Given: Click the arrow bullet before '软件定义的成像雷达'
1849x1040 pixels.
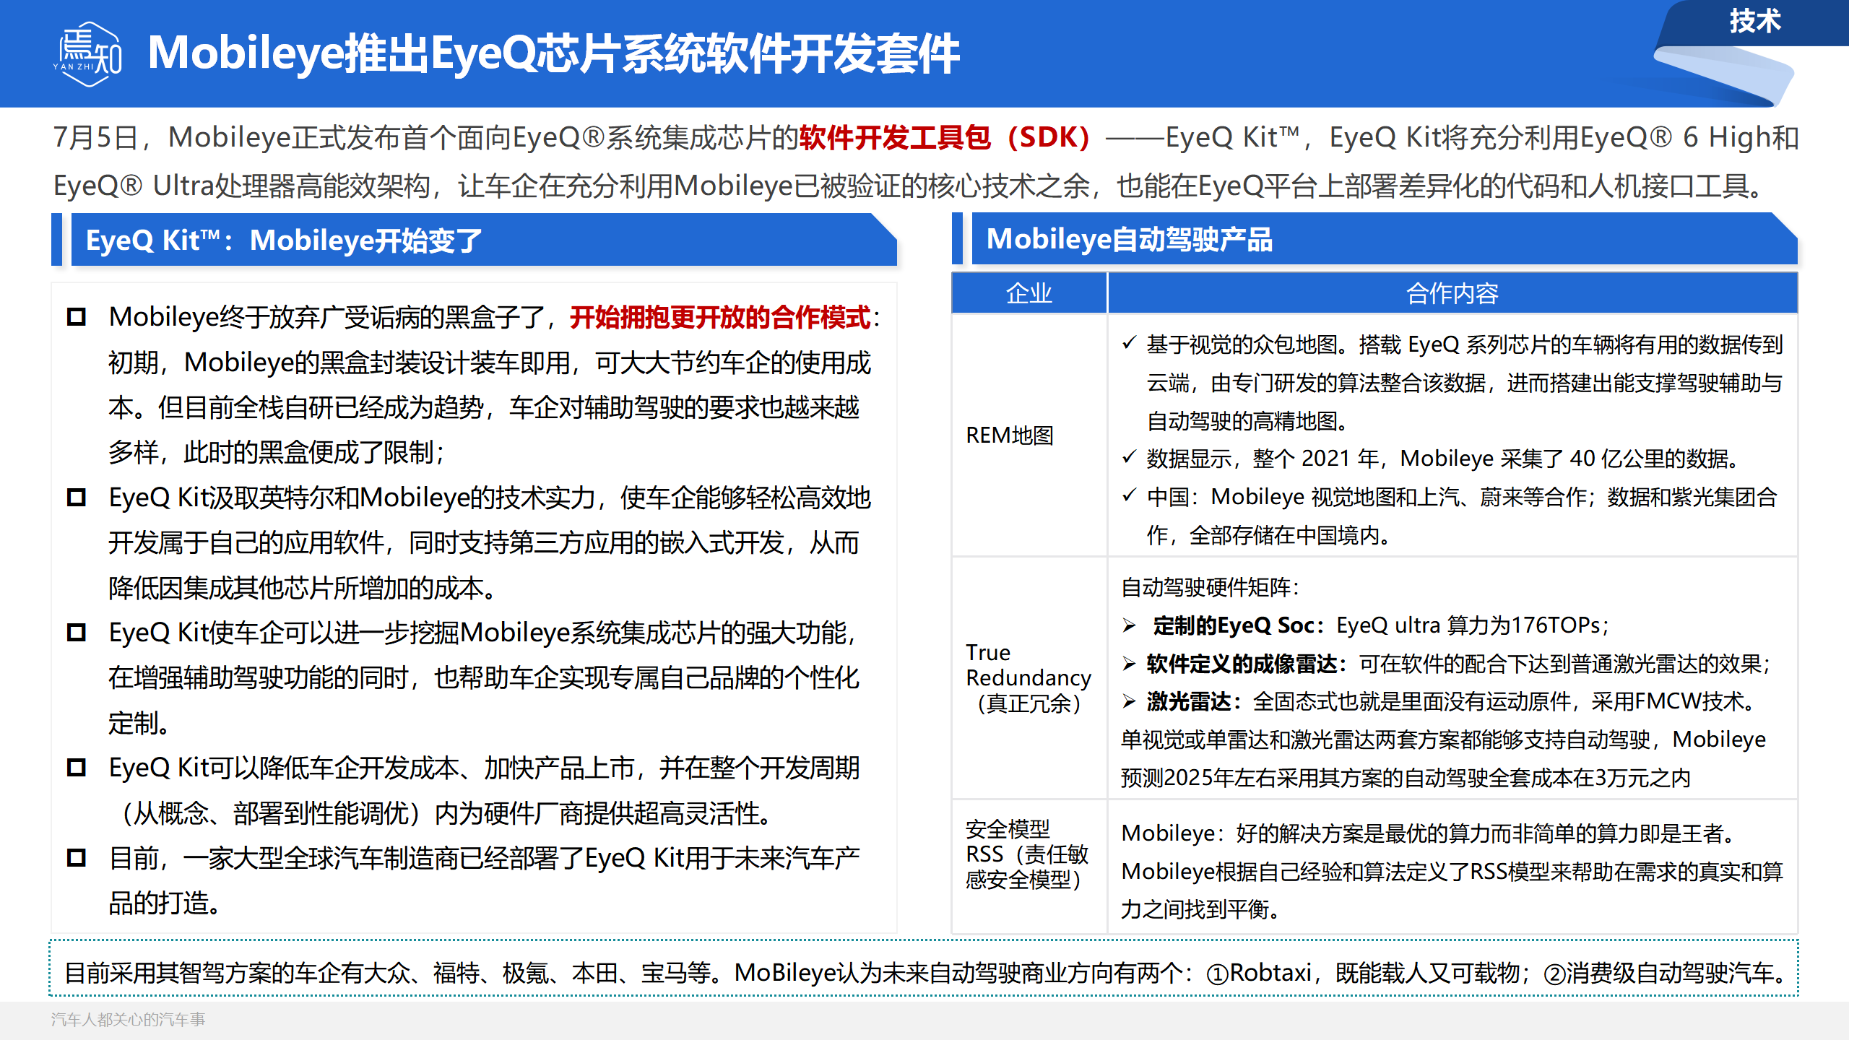Looking at the screenshot, I should point(1130,664).
